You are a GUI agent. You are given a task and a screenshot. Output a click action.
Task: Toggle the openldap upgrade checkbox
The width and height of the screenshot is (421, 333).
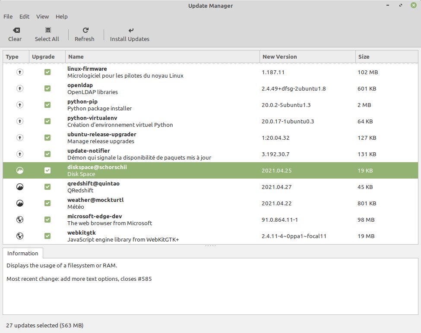47,88
